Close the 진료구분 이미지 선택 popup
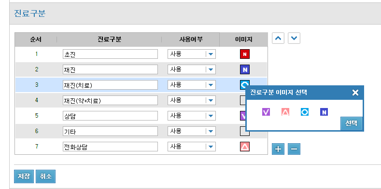This screenshot has width=381, height=189. pyautogui.click(x=355, y=93)
